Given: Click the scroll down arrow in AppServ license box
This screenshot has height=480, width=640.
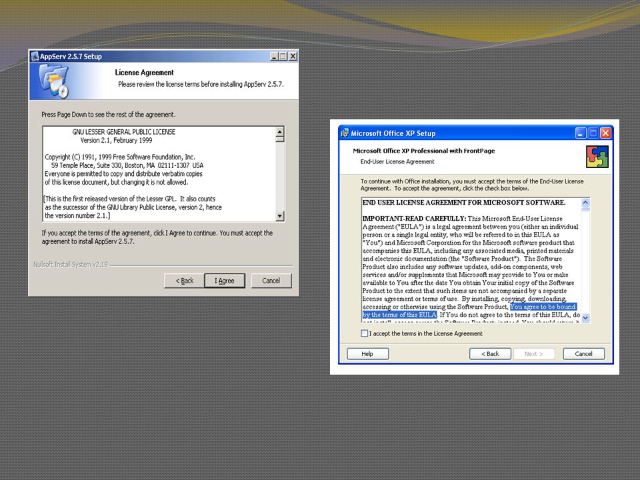Looking at the screenshot, I should pyautogui.click(x=279, y=216).
